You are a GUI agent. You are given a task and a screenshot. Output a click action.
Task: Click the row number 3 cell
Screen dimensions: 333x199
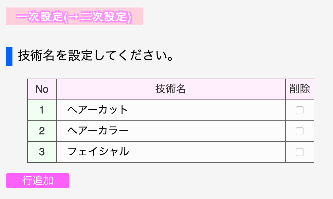click(x=42, y=152)
